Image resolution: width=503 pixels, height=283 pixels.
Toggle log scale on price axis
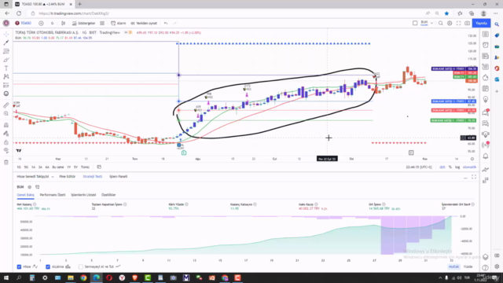coord(457,167)
